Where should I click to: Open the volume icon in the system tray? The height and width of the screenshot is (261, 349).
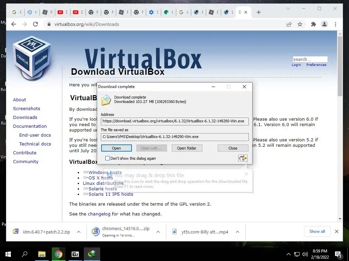pos(305,254)
